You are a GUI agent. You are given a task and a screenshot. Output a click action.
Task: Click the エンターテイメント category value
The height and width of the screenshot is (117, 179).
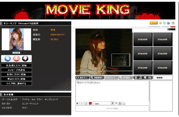(30, 104)
